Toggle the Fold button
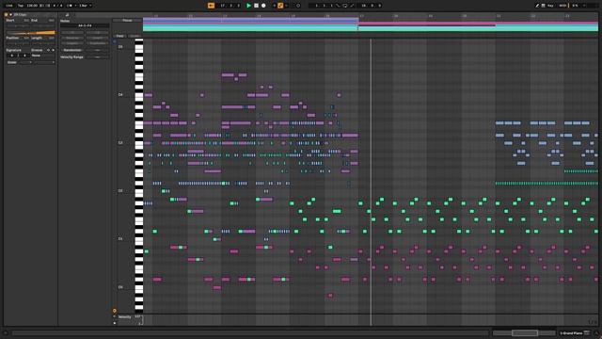602x339 pixels. coord(120,36)
